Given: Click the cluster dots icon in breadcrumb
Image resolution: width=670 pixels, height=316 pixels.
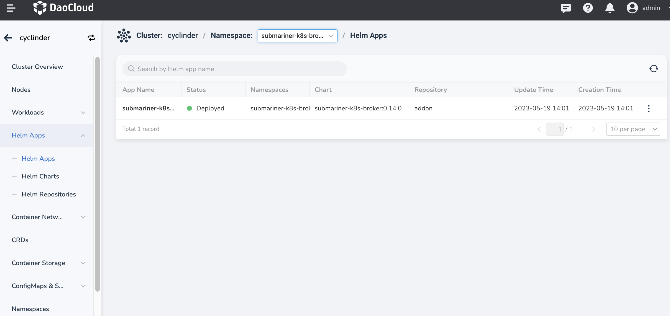Looking at the screenshot, I should [x=124, y=35].
